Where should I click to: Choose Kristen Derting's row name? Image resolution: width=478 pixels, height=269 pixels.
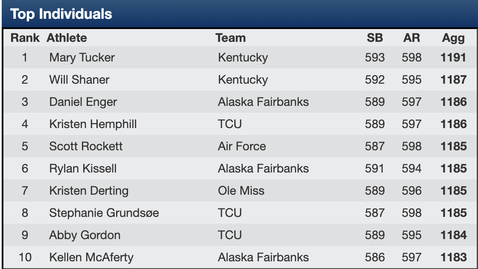89,191
